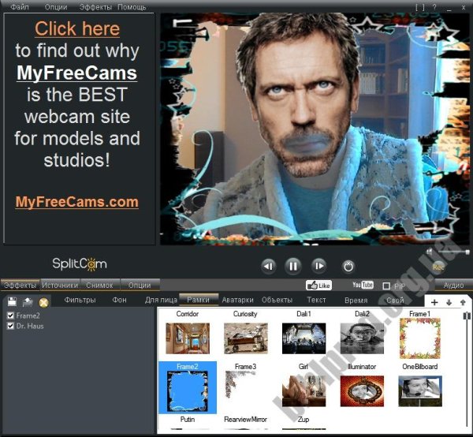Click the YouTube icon
This screenshot has height=437, width=473.
363,285
